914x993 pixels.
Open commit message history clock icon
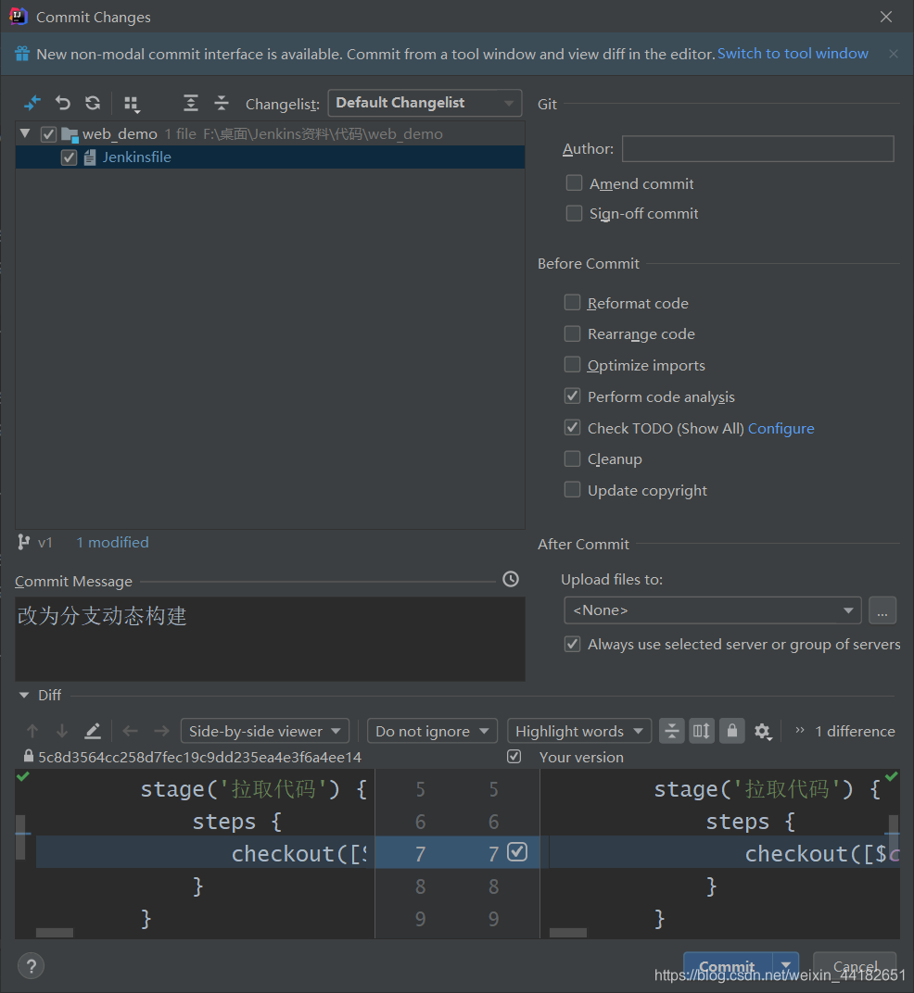(x=510, y=579)
